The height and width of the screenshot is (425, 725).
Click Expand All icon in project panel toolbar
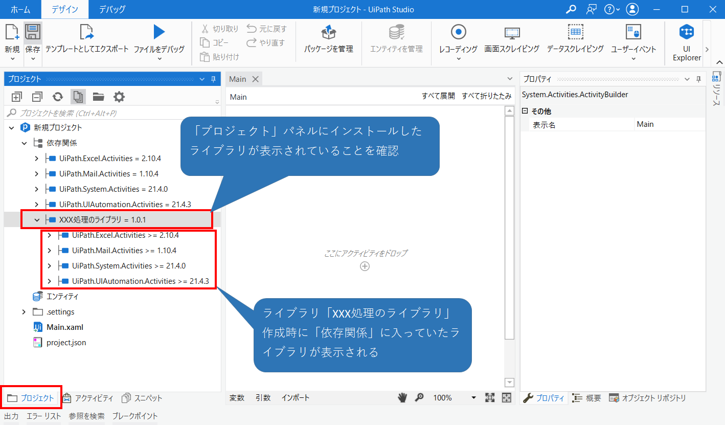coord(17,97)
